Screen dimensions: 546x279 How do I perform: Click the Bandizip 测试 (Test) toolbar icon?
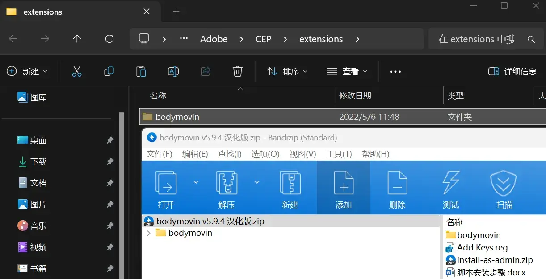click(451, 183)
